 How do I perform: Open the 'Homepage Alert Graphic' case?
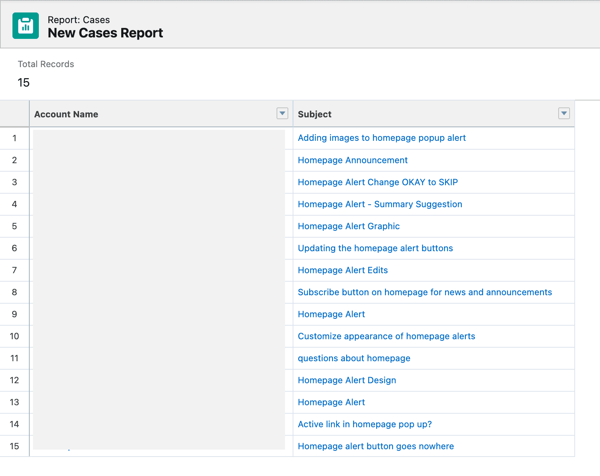tap(349, 226)
